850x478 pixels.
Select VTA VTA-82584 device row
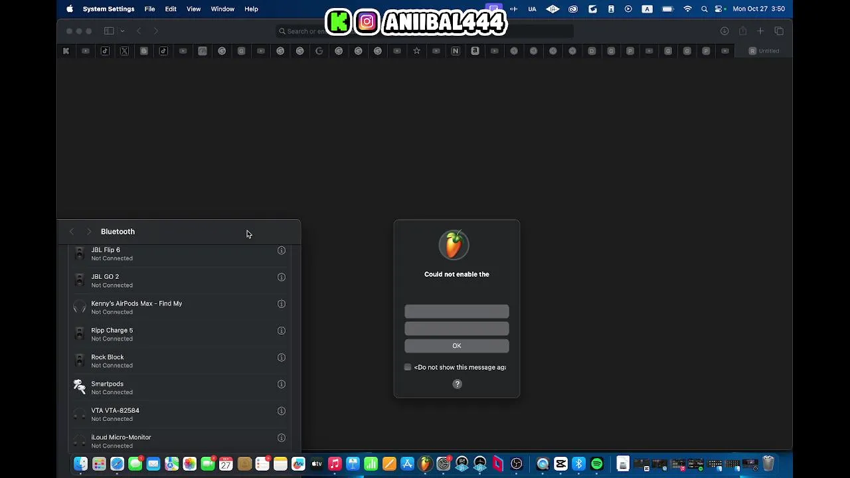coord(179,414)
